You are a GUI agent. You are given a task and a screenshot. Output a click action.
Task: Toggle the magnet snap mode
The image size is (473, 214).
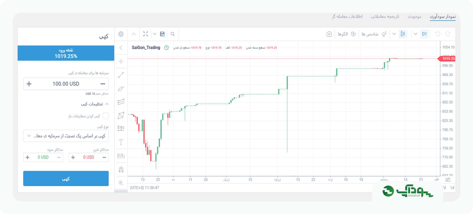(x=121, y=170)
